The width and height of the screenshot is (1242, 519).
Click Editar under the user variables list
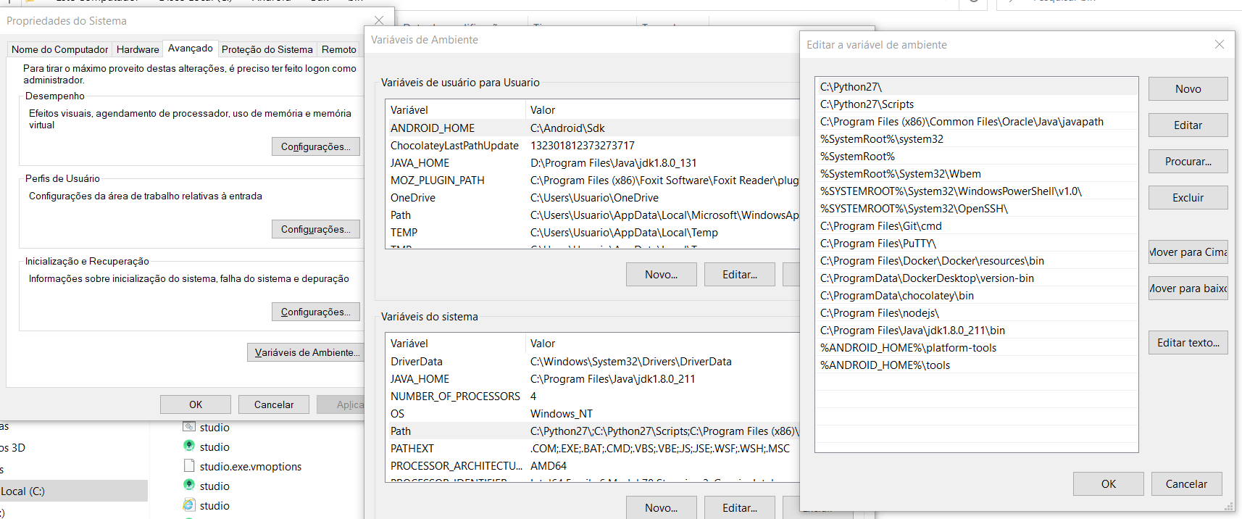point(740,275)
